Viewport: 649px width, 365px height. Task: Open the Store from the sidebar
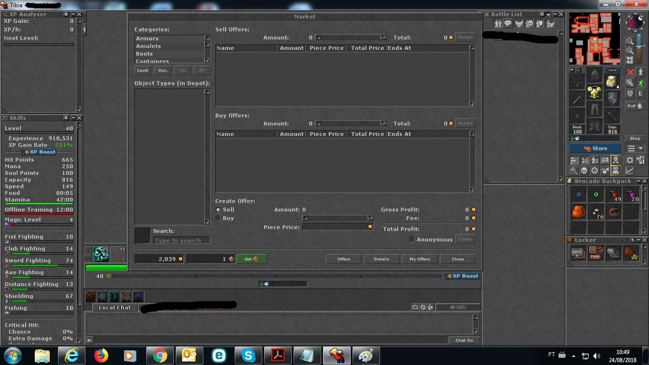pyautogui.click(x=594, y=148)
